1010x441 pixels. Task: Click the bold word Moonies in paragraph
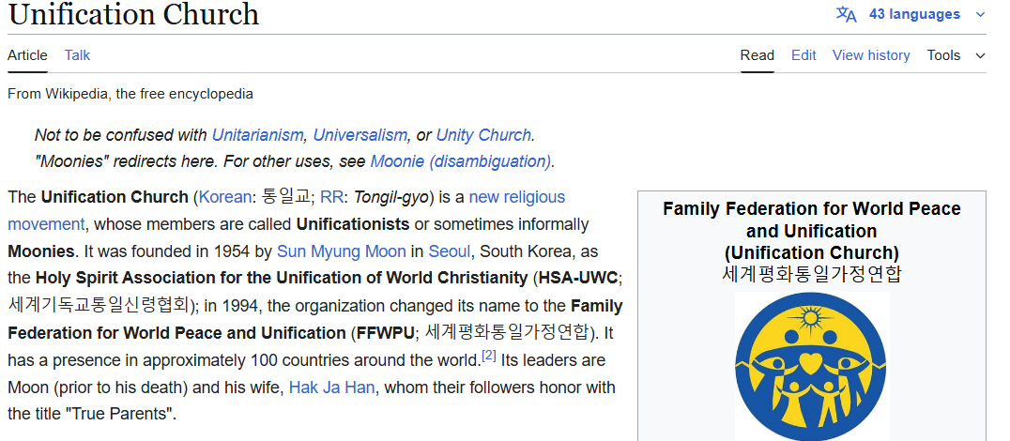click(x=41, y=251)
